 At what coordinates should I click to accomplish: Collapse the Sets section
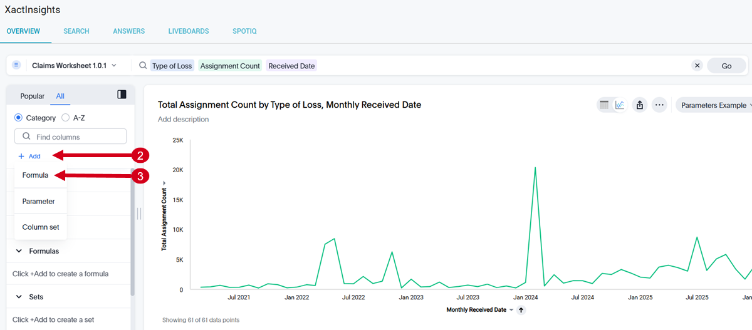coord(19,297)
